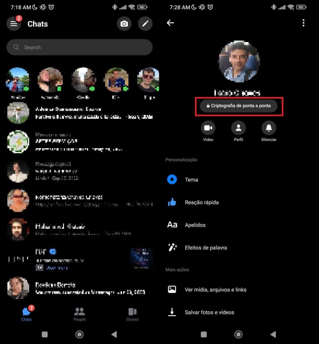319x344 pixels.
Task: Open Ver mídia, arquivos e links
Action: (239, 290)
